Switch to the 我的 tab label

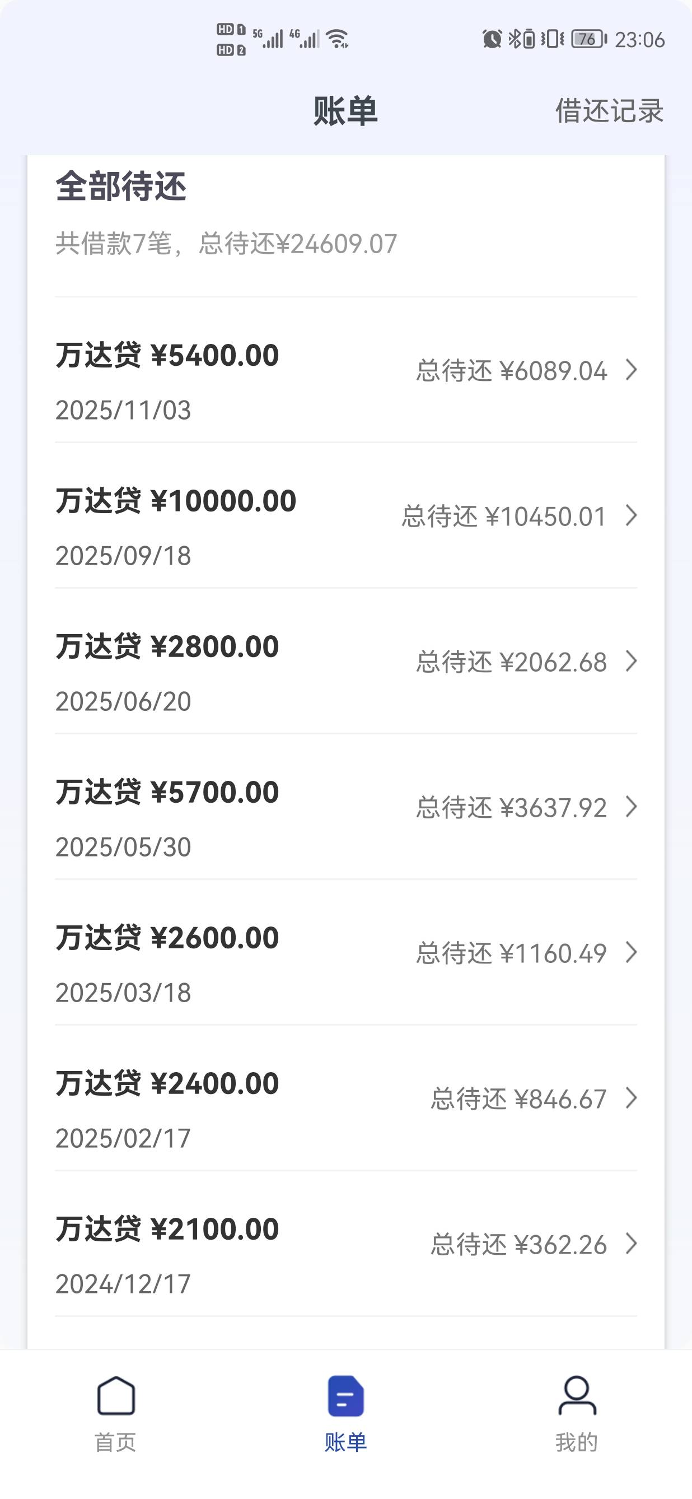coord(576,1442)
